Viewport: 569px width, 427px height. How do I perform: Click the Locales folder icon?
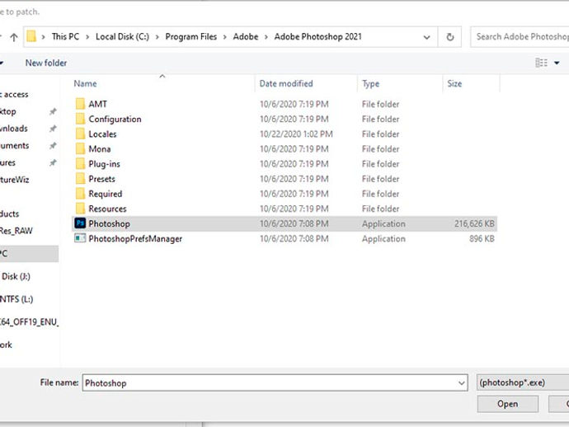click(80, 134)
